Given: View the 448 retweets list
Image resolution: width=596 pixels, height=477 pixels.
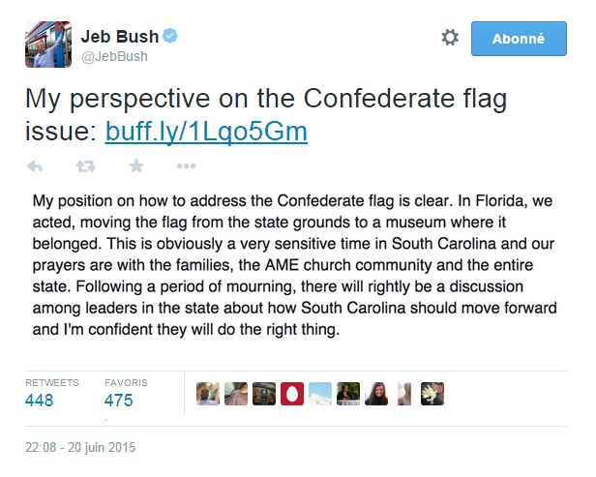Looking at the screenshot, I should (40, 400).
